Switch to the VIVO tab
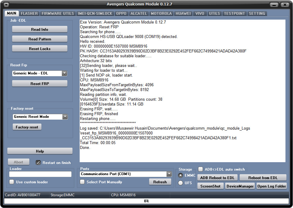This screenshot has width=293, height=208. [200, 14]
